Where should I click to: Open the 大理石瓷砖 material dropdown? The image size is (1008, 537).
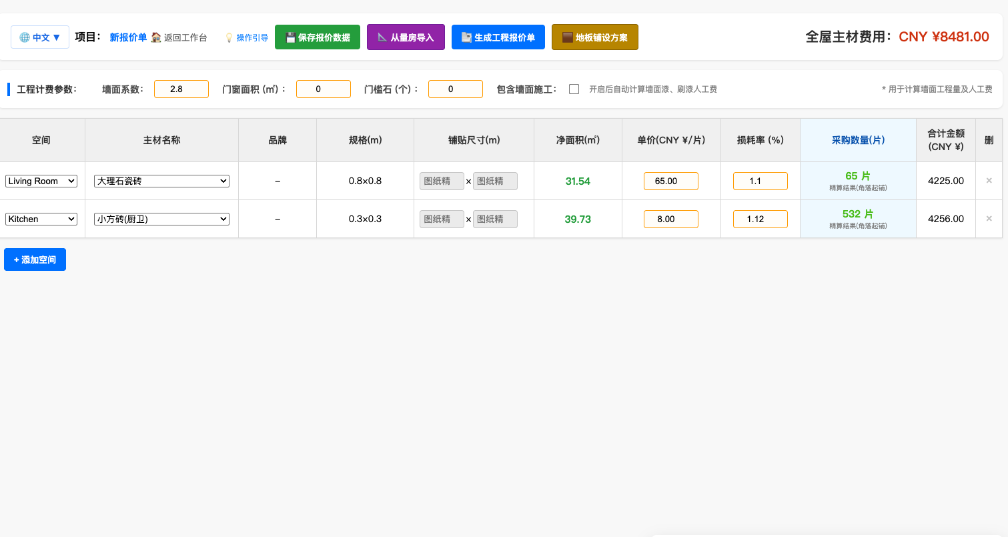(x=161, y=181)
